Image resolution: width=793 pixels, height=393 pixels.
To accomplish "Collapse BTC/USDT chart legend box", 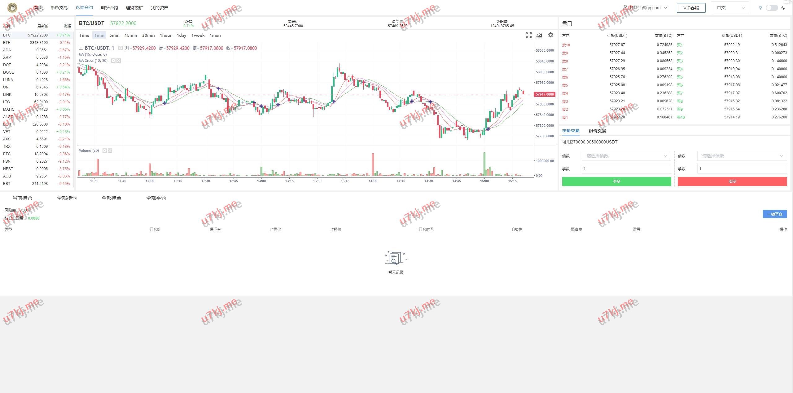I will 81,48.
